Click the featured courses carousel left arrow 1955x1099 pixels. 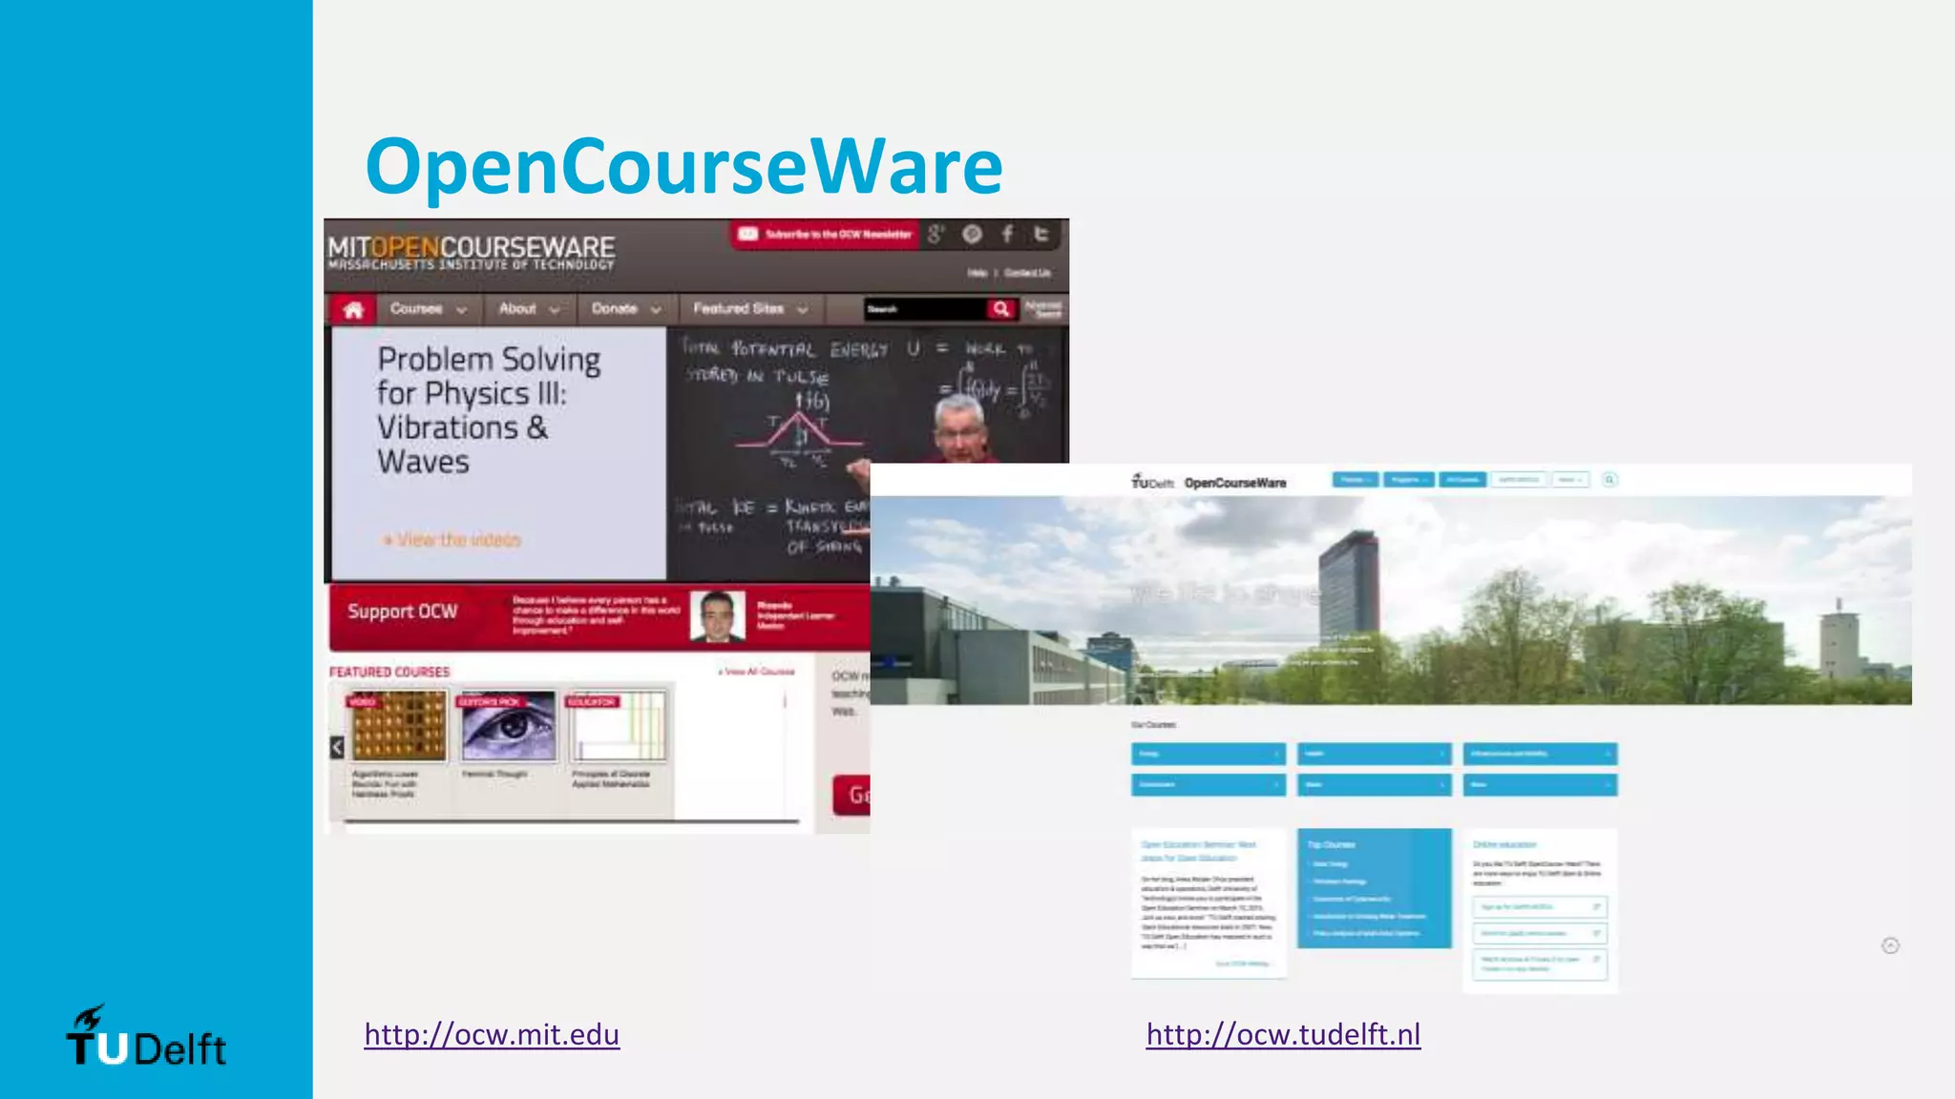click(337, 747)
